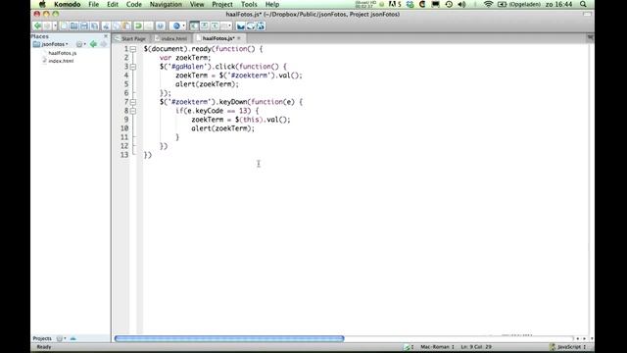The width and height of the screenshot is (627, 353).
Task: Open the greyed view options dropdown in toolbar
Action: coord(226,26)
